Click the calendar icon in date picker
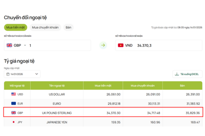Screen dimensions: 205x136 8,74
